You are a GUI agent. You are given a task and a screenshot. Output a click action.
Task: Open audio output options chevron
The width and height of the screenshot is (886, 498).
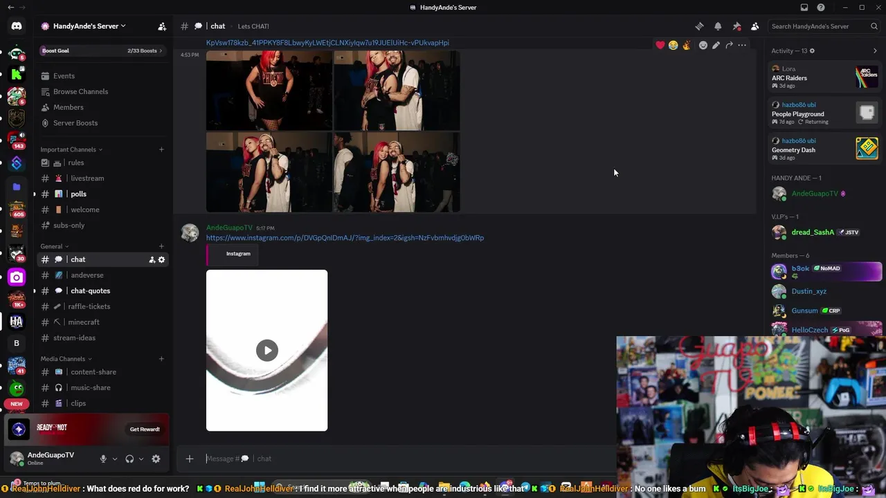coord(141,459)
